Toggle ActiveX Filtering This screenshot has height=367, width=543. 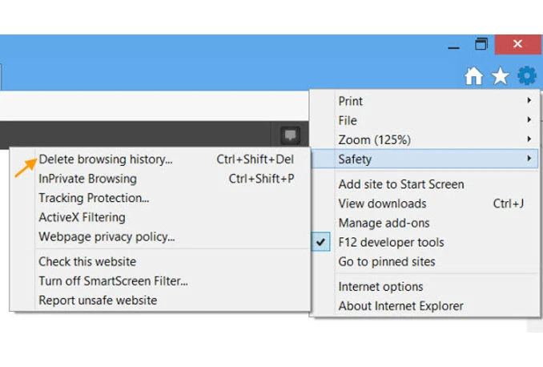tap(160, 218)
